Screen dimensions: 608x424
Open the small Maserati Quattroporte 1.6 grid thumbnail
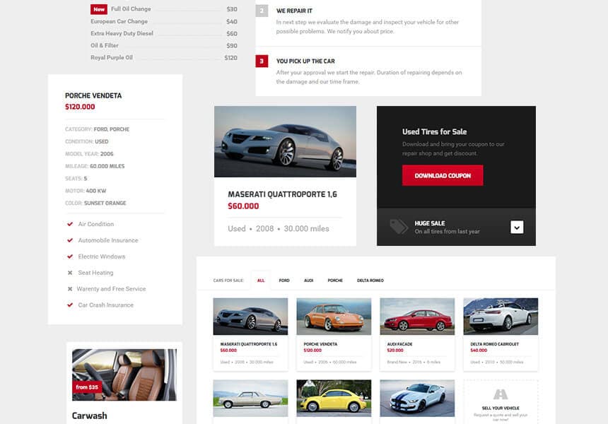point(250,317)
